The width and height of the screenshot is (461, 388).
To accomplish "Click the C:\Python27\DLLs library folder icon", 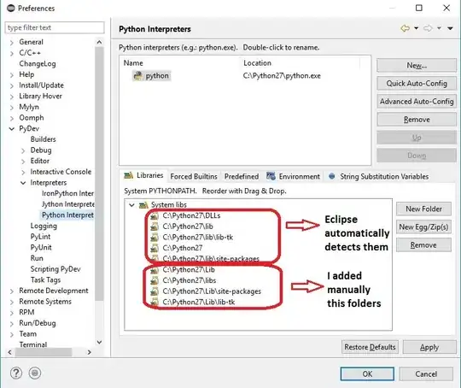I will [155, 215].
